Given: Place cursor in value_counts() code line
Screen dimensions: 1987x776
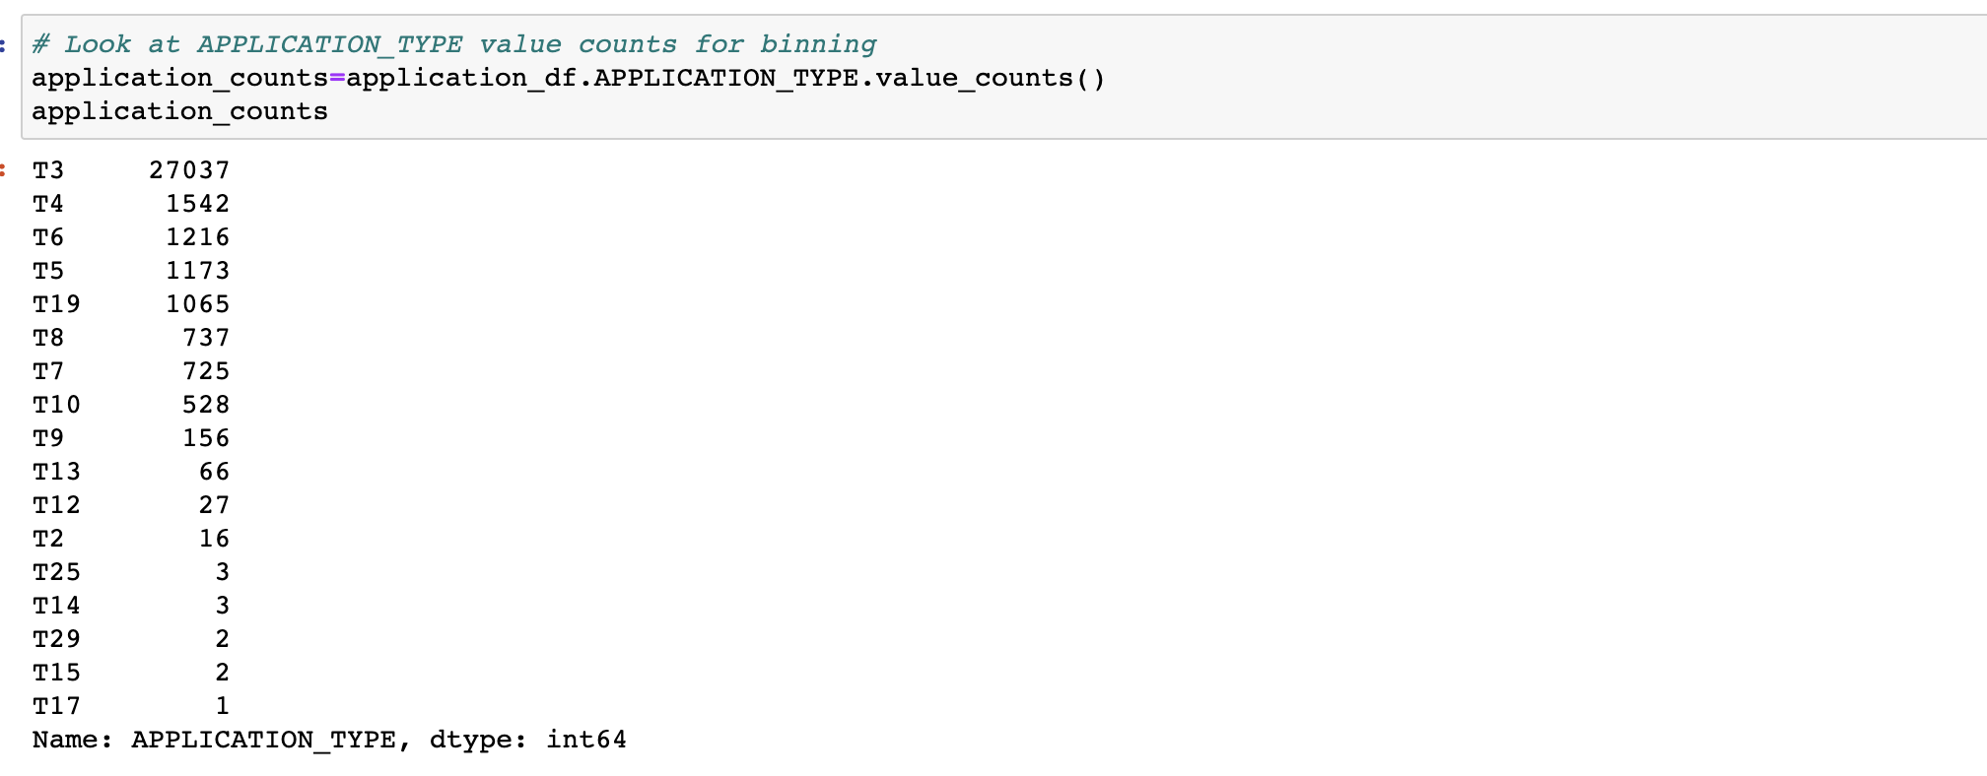Looking at the screenshot, I should [x=569, y=78].
